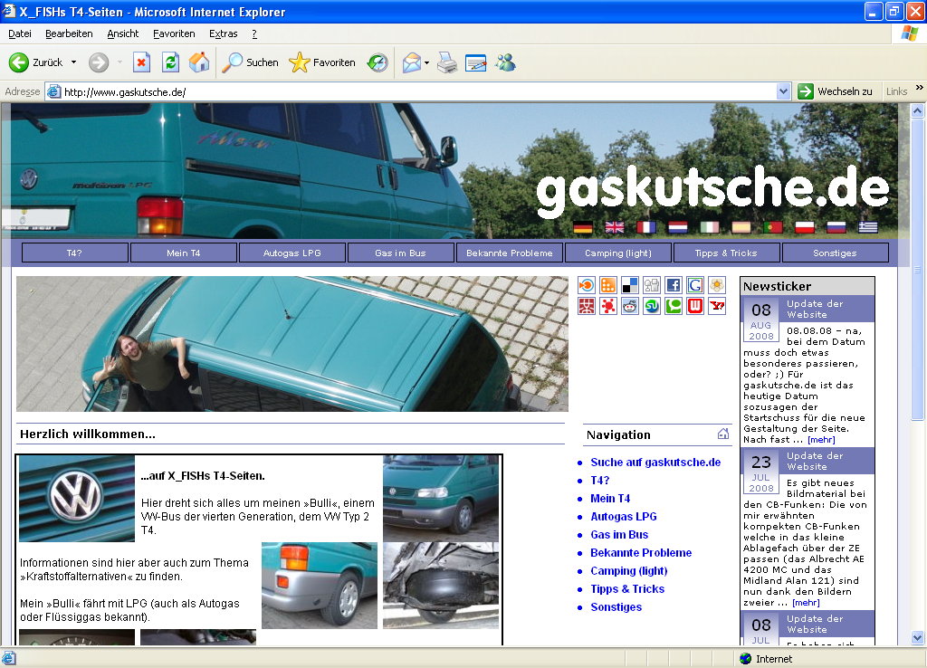Choose the French flag language
Image resolution: width=927 pixels, height=668 pixels.
(646, 227)
